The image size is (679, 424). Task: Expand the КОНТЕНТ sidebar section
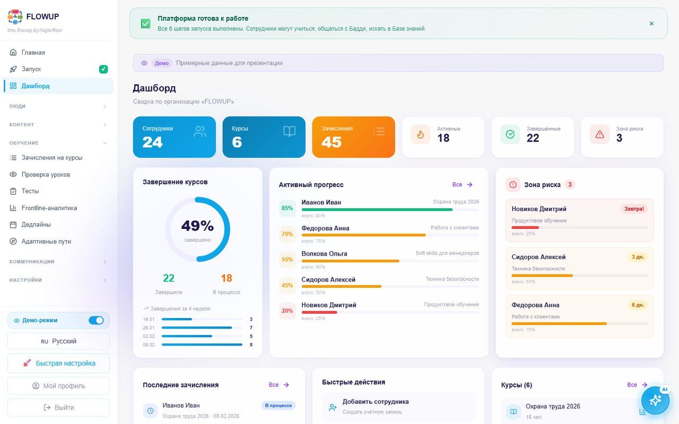[58, 125]
